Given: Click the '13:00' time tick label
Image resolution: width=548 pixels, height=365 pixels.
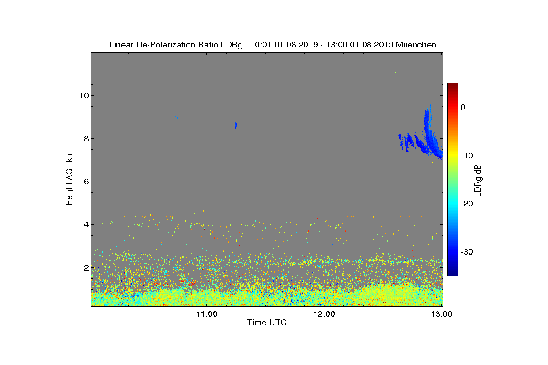Looking at the screenshot, I should [x=442, y=314].
